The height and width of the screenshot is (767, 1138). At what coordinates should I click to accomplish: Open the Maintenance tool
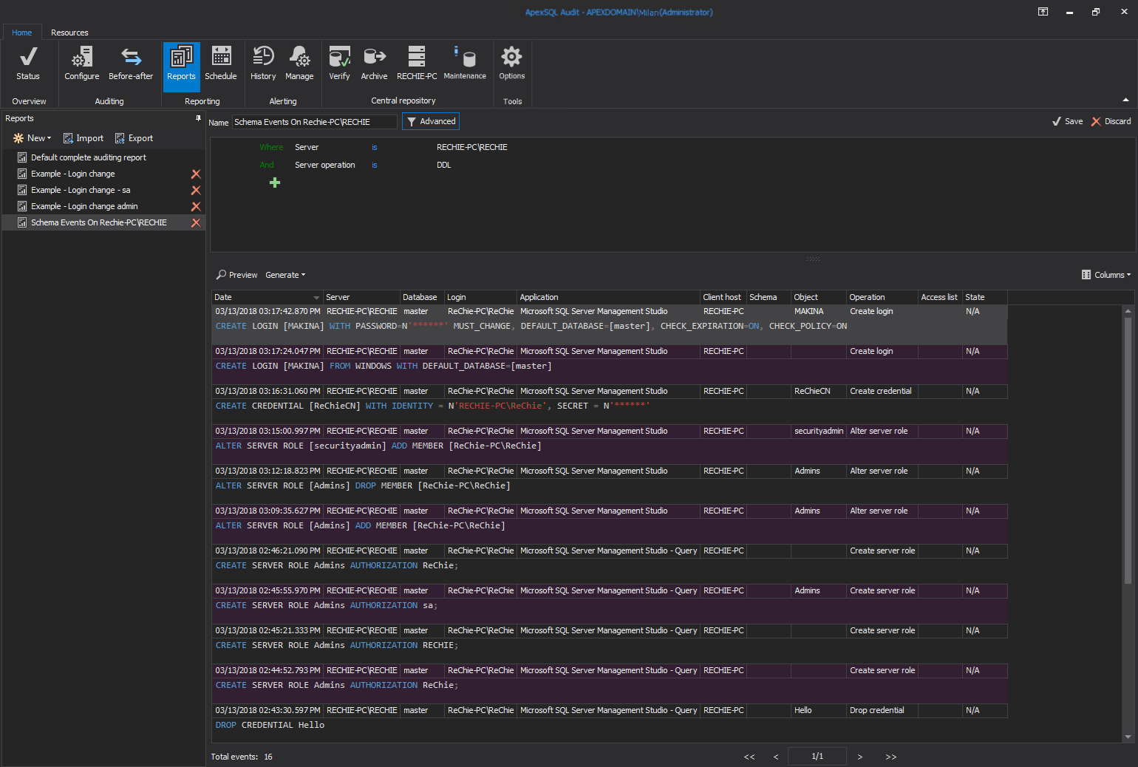tap(464, 64)
